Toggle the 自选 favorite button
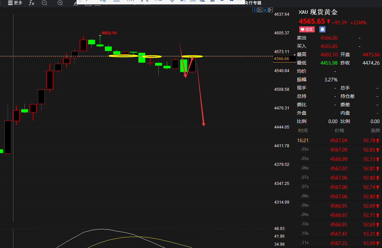Image resolution: width=382 pixels, height=248 pixels. (307, 29)
